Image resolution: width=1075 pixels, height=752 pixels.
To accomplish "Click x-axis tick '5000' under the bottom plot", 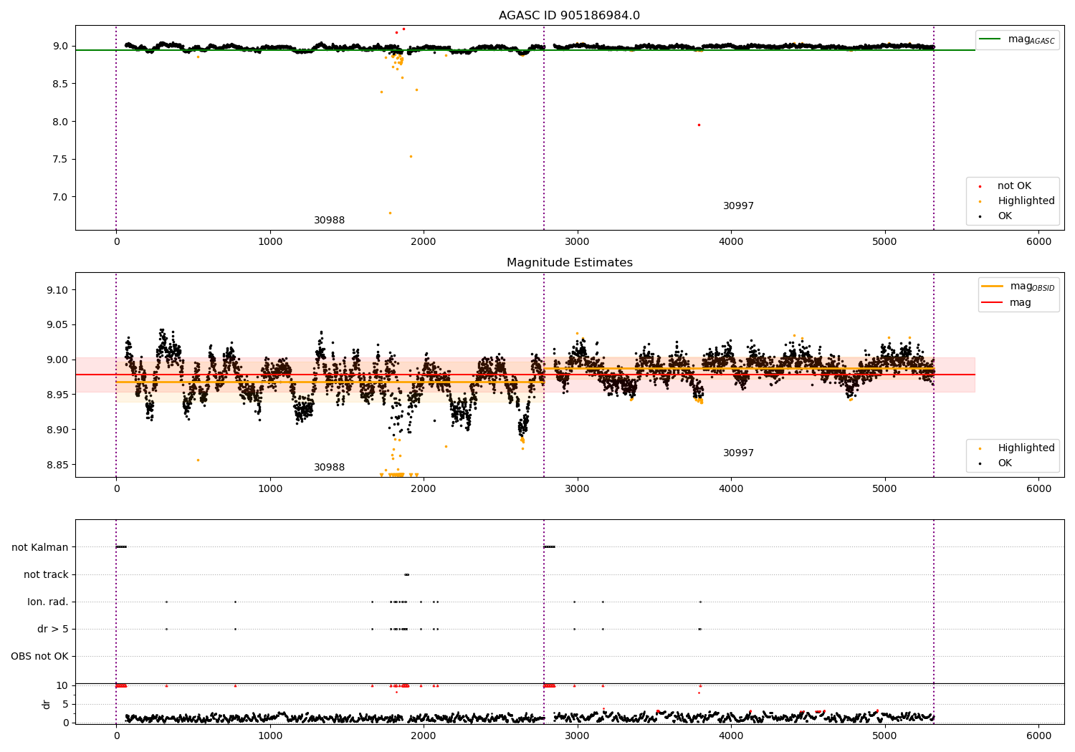I will click(884, 735).
